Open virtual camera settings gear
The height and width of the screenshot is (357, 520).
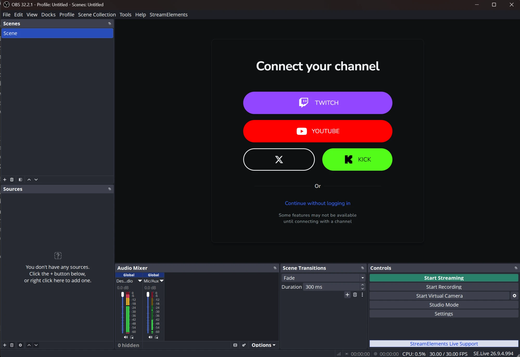(x=515, y=296)
